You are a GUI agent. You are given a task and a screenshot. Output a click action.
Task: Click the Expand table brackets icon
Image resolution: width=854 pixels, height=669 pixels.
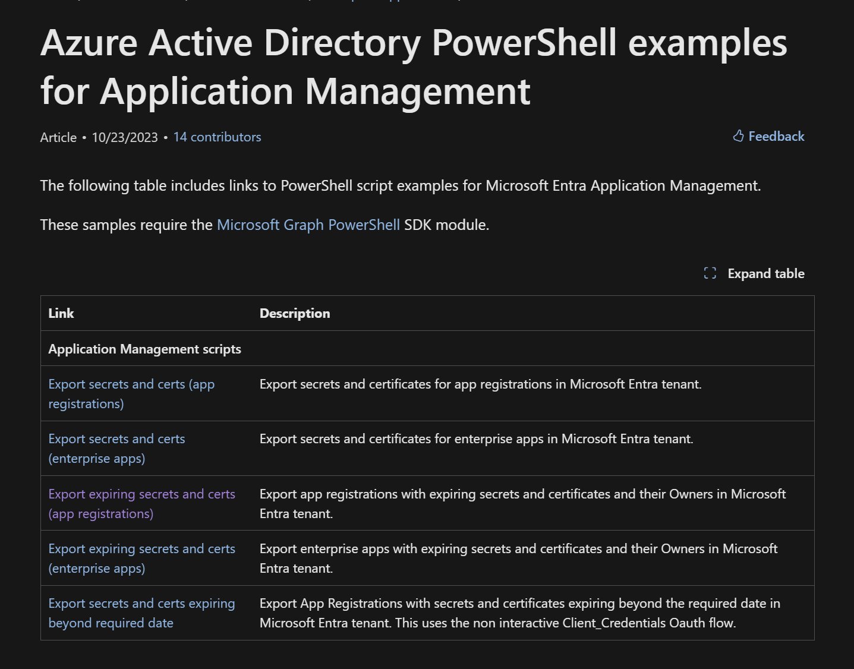coord(710,273)
